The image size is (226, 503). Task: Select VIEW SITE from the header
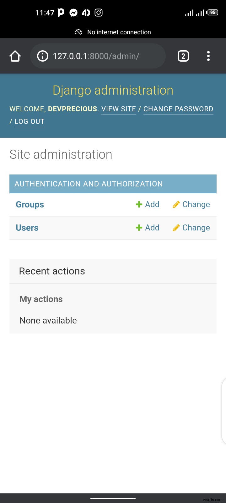(x=118, y=109)
